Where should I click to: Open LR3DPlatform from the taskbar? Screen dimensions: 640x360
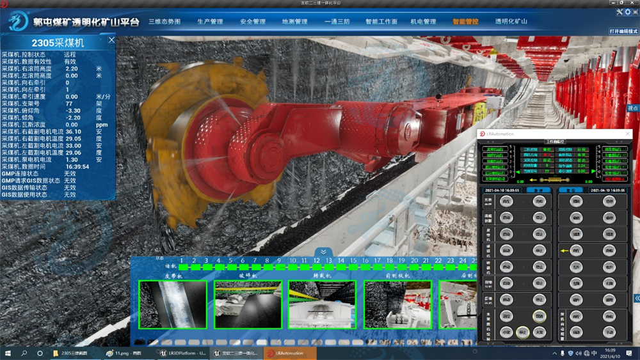pos(184,353)
